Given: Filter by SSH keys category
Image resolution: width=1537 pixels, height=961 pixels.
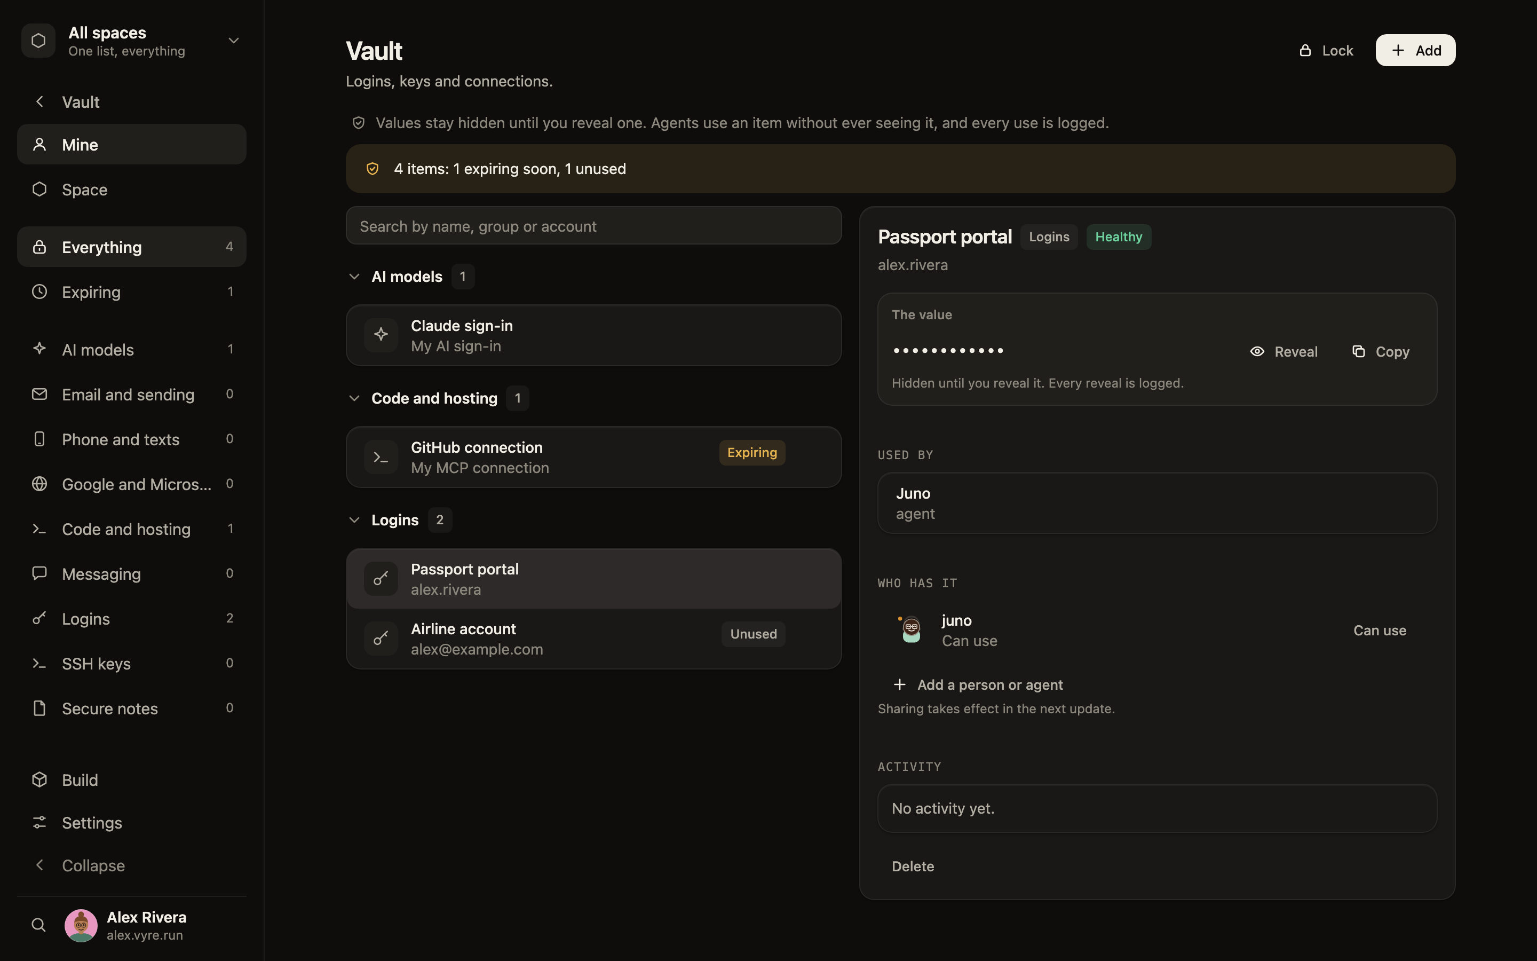Looking at the screenshot, I should (x=131, y=664).
